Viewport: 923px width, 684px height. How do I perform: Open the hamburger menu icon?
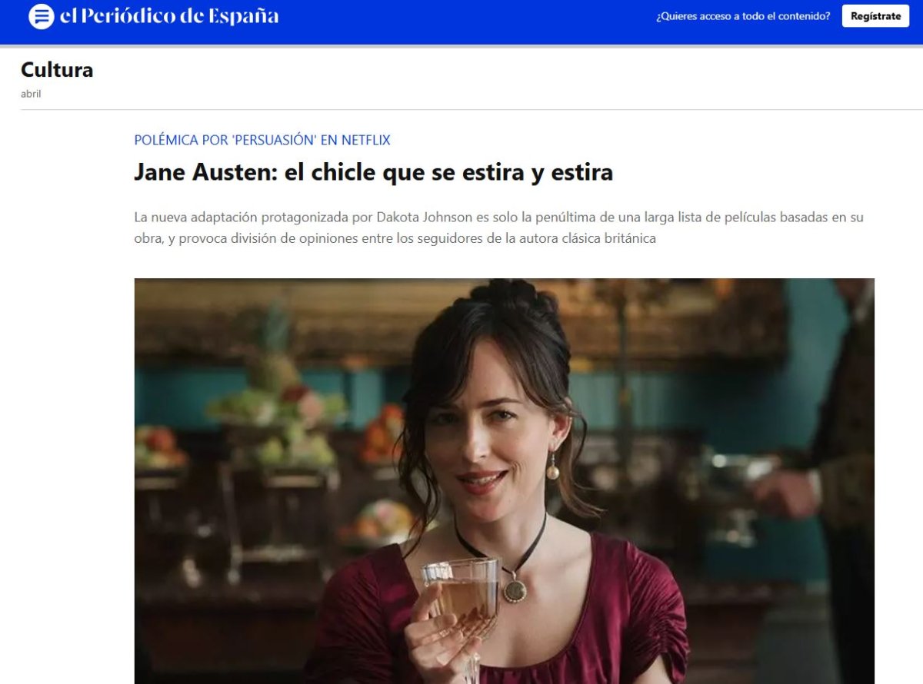point(42,16)
